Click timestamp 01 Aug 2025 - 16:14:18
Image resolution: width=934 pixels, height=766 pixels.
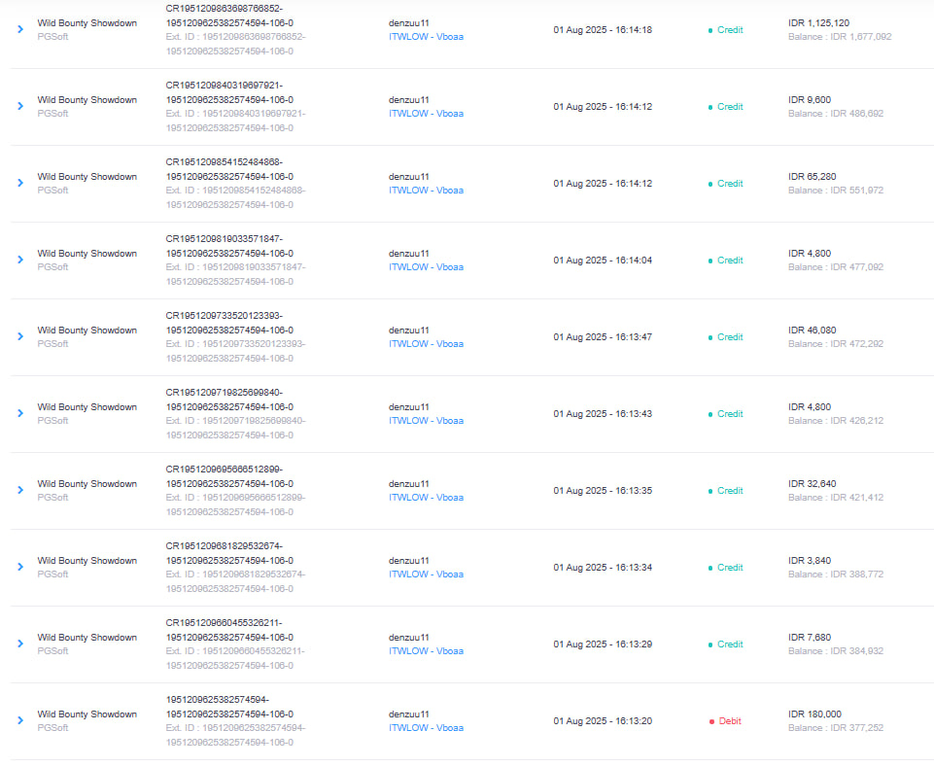tap(603, 30)
